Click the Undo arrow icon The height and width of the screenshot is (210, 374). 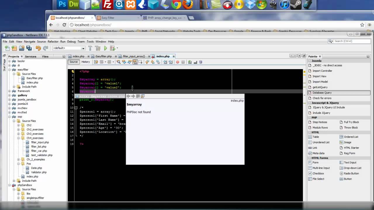click(38, 48)
